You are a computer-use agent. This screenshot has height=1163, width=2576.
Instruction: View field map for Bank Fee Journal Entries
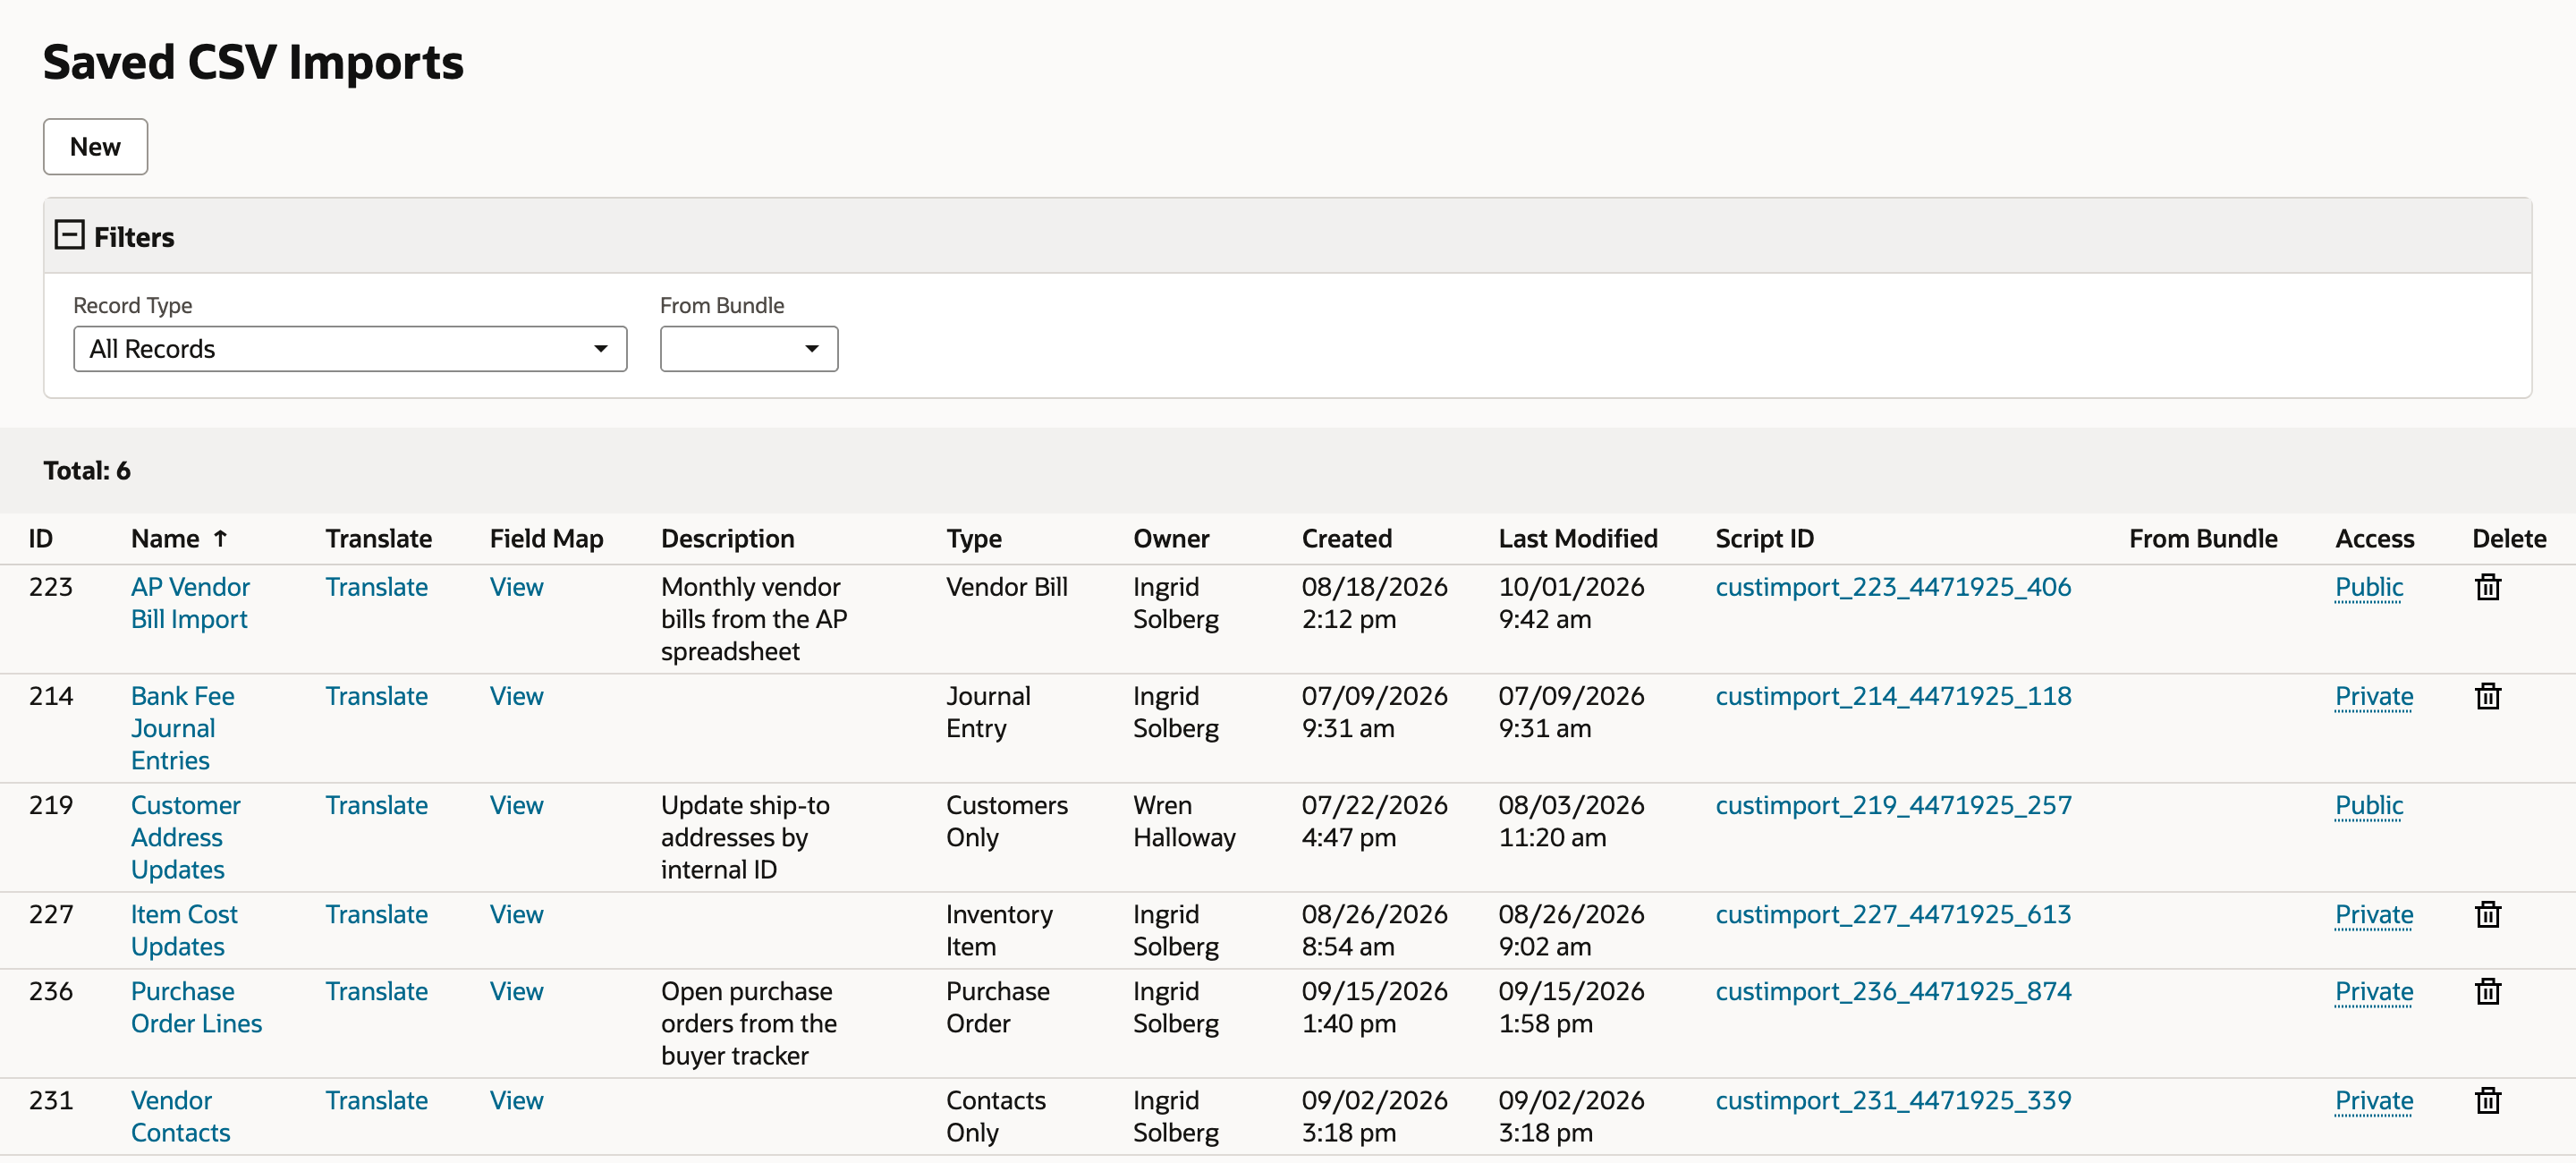point(516,696)
